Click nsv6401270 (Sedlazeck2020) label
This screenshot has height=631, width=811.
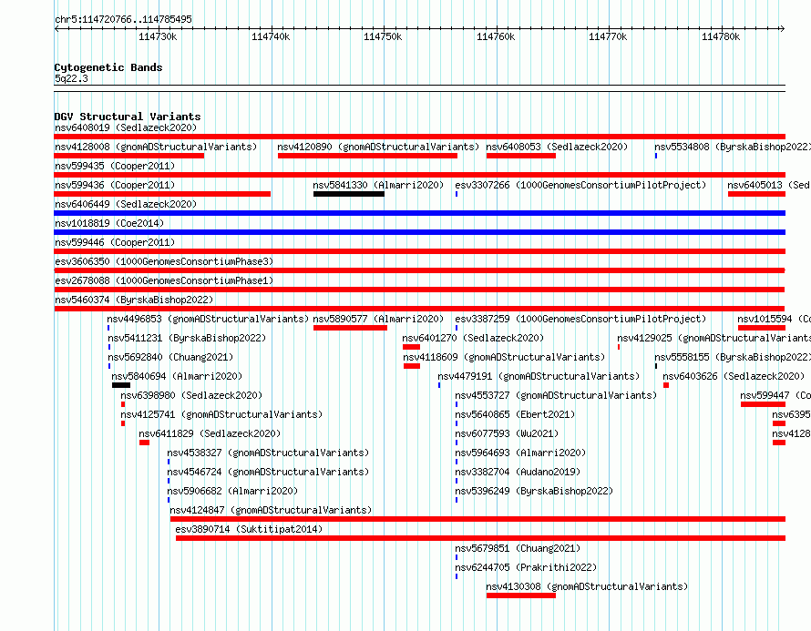(x=473, y=338)
